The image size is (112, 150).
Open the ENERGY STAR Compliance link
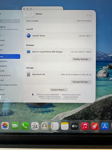click(49, 97)
